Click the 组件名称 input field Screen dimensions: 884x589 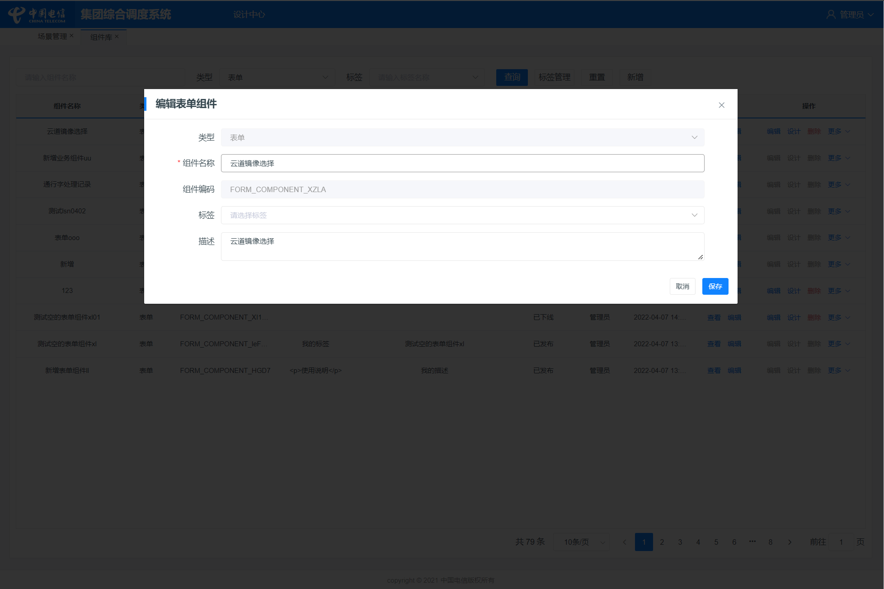click(x=462, y=163)
